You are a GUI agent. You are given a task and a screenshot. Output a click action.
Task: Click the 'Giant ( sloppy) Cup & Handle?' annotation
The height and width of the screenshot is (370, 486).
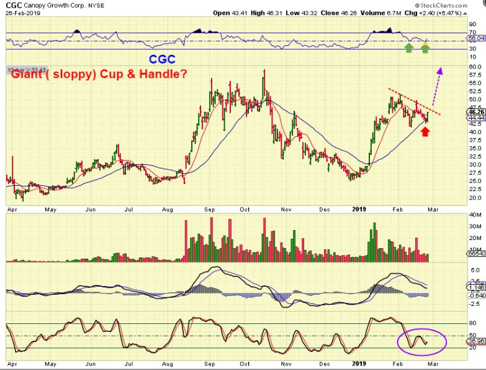click(x=99, y=74)
